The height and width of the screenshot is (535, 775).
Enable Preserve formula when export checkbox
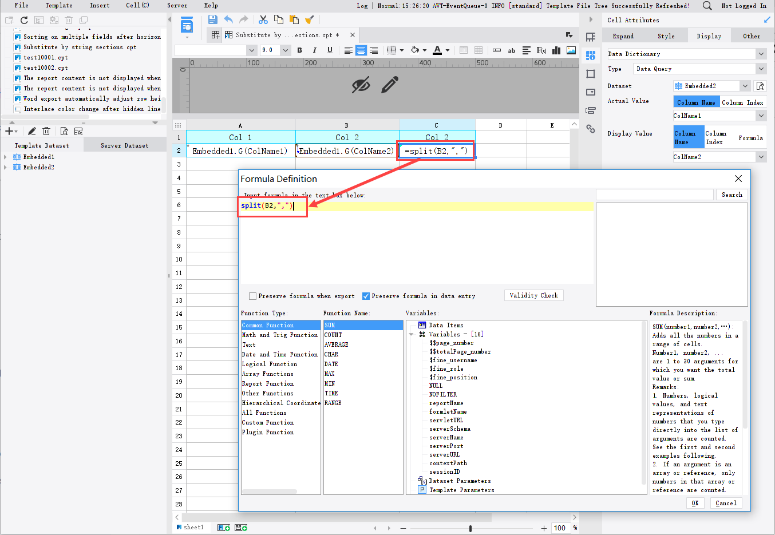[x=252, y=296]
